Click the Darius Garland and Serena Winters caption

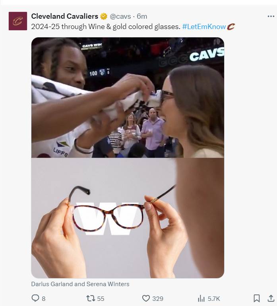click(80, 284)
